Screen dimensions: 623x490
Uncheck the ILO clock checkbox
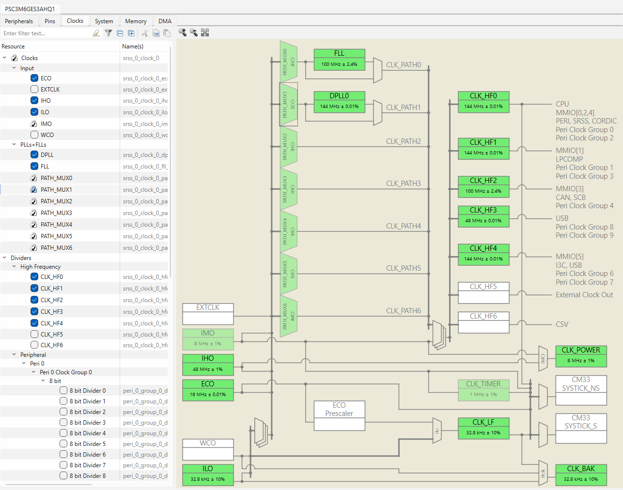pos(34,112)
